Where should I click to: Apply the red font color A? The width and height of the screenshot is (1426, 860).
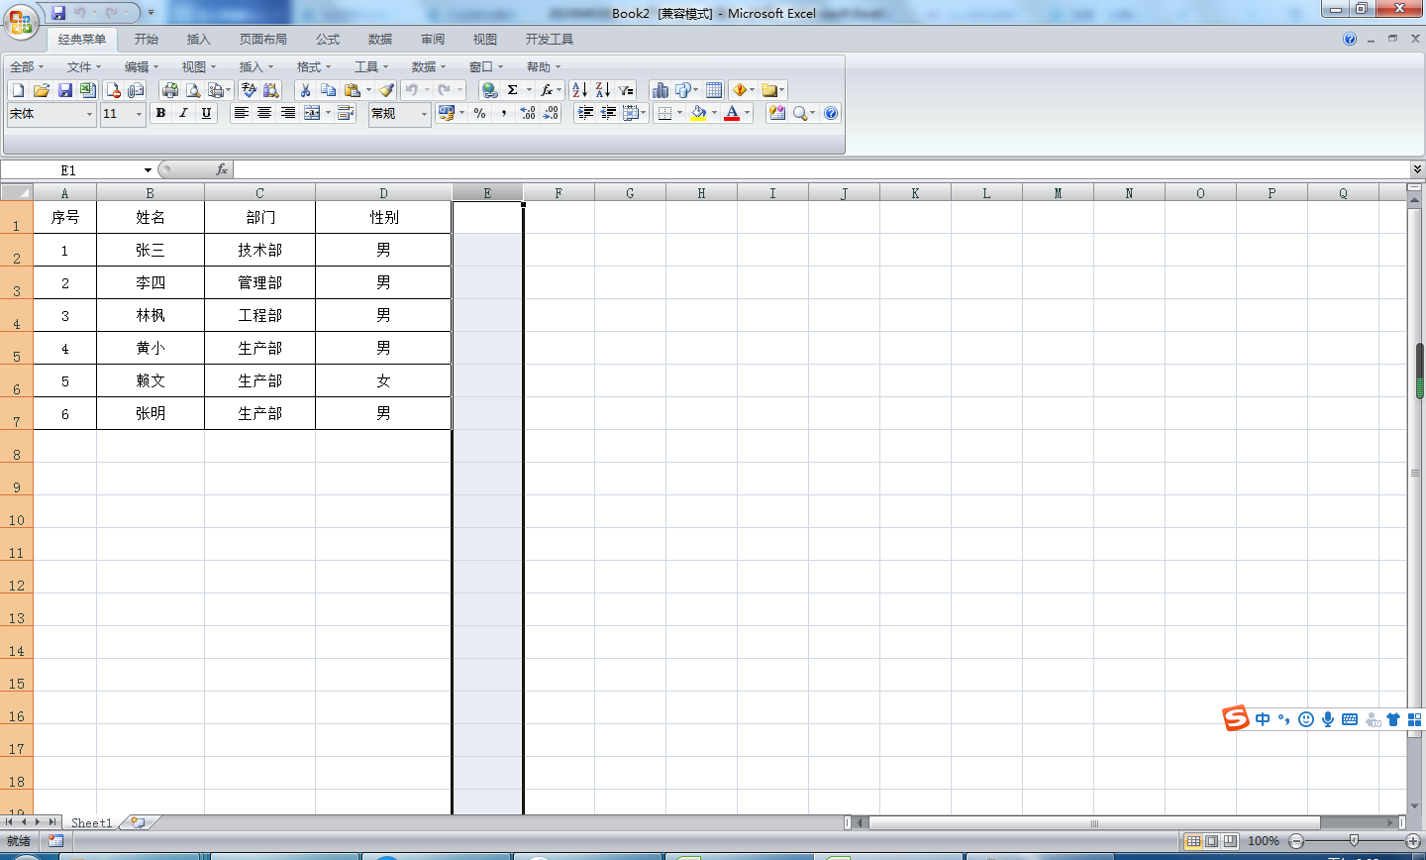pyautogui.click(x=732, y=114)
